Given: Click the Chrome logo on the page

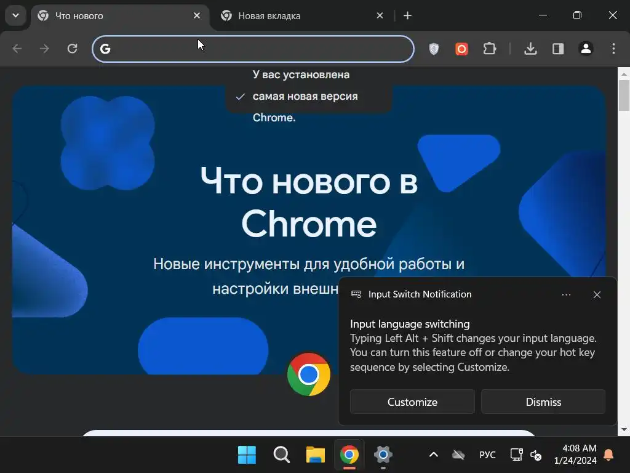Looking at the screenshot, I should 309,374.
